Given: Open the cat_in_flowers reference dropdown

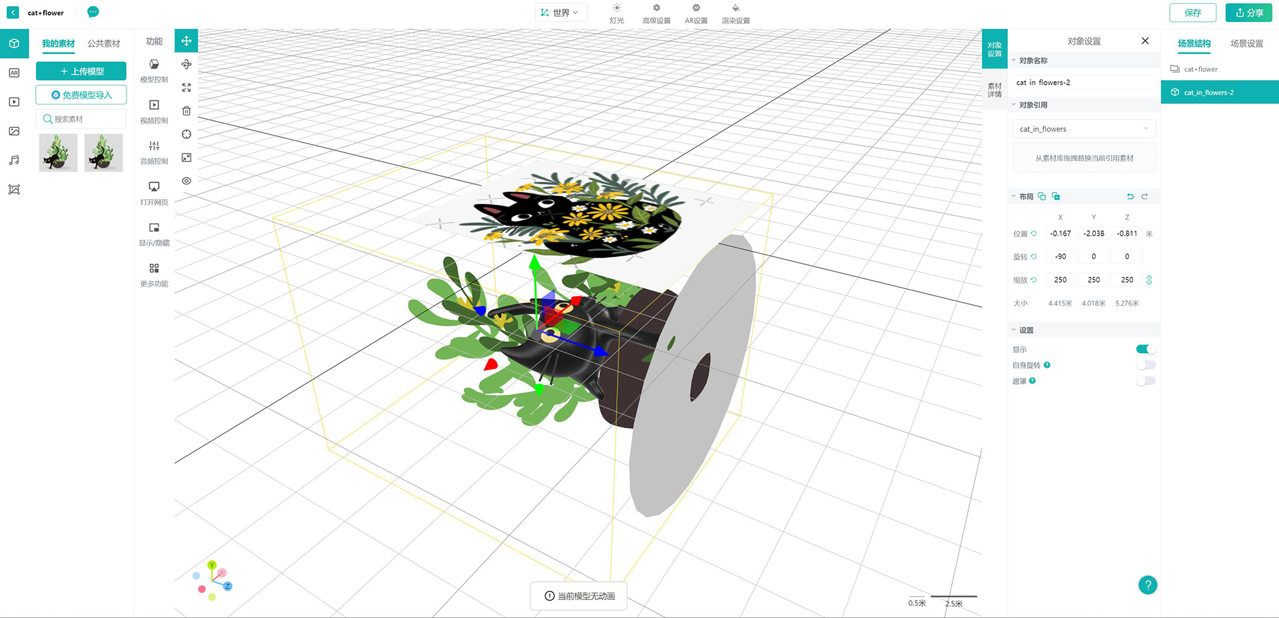Looking at the screenshot, I should pos(1084,129).
